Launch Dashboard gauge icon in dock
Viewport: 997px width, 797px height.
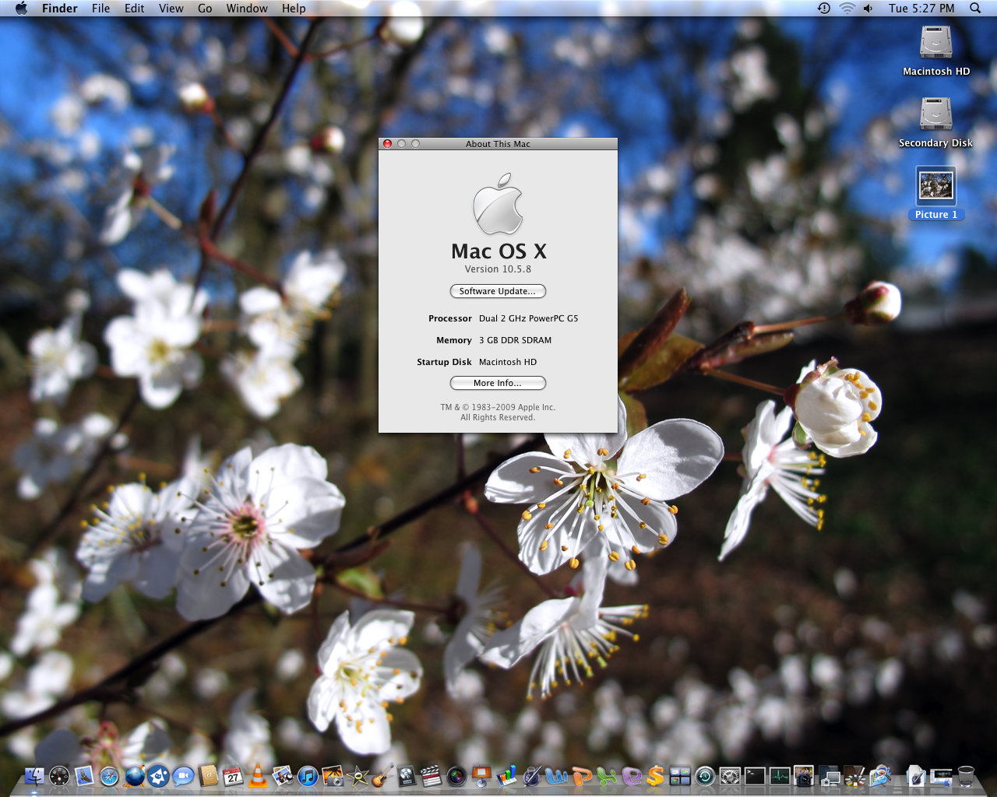59,776
